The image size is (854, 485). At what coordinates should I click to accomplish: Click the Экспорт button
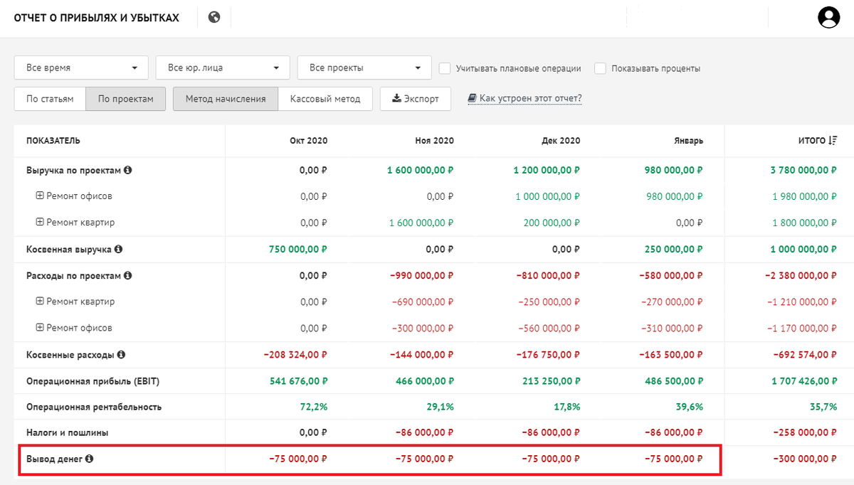[416, 99]
